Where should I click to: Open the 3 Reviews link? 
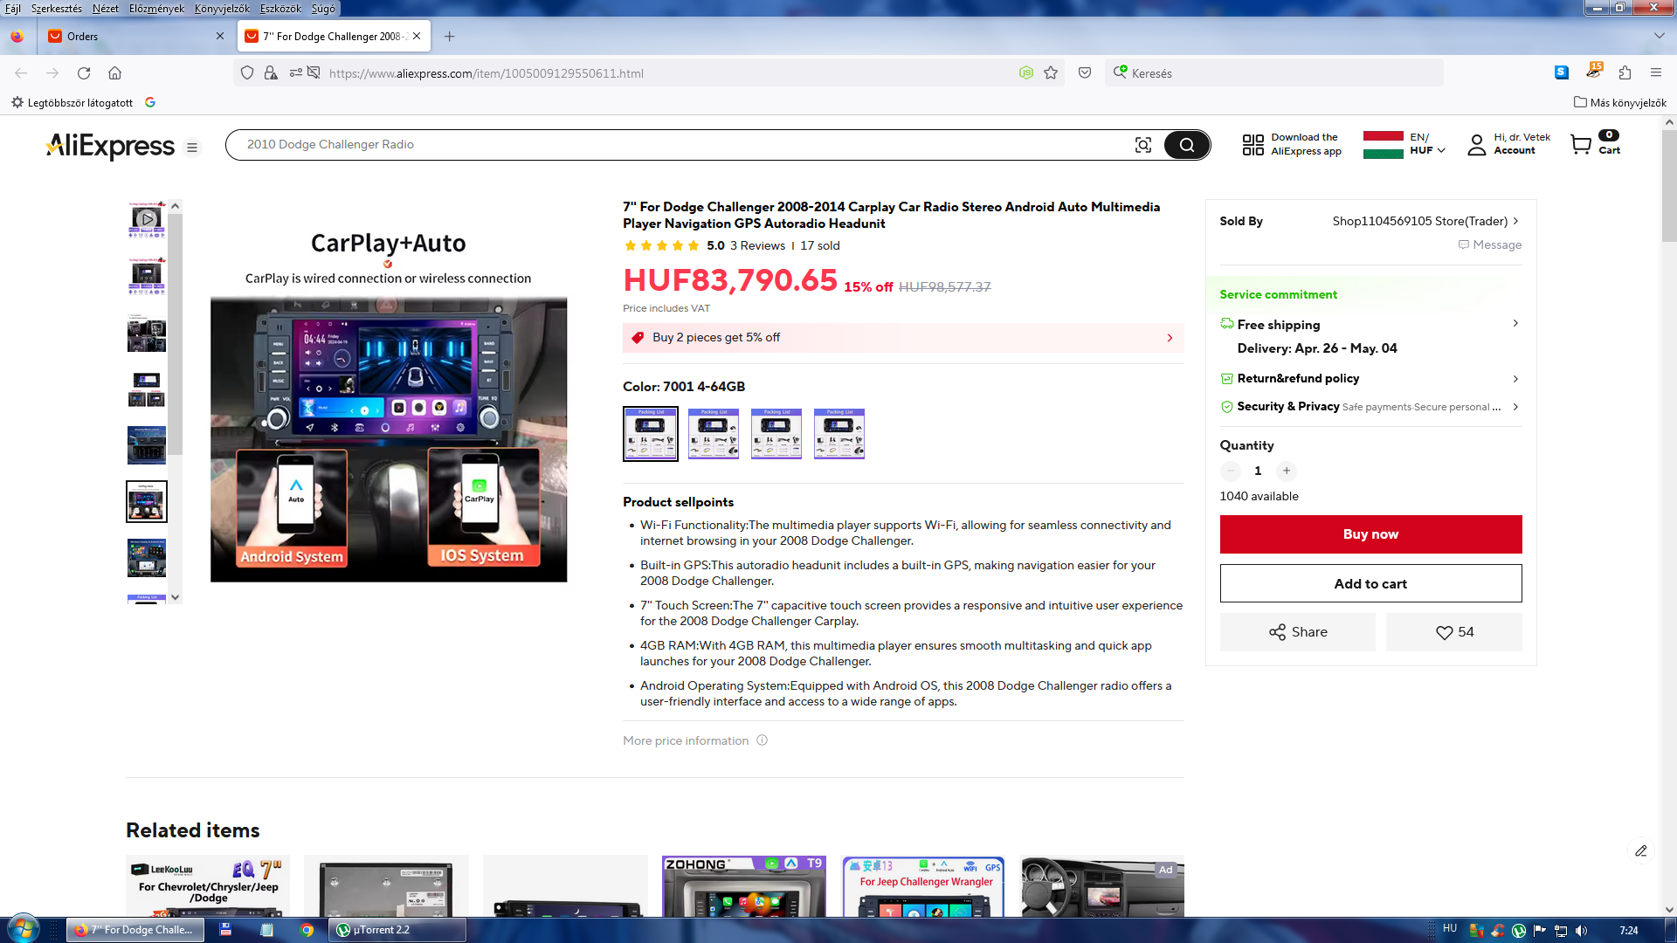pos(757,246)
